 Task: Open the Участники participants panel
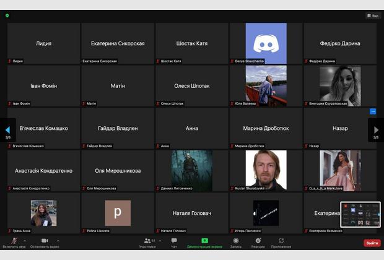[147, 242]
